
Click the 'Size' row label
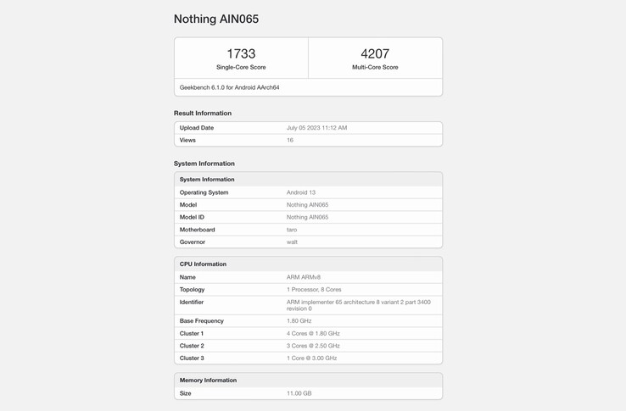tap(185, 393)
